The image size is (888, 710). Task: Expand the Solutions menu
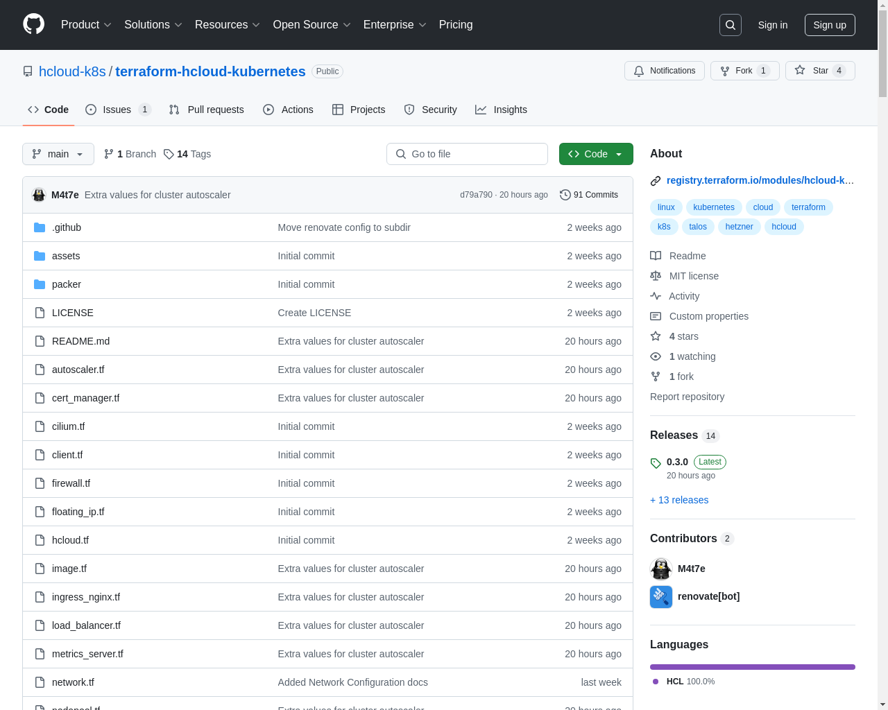(x=153, y=25)
